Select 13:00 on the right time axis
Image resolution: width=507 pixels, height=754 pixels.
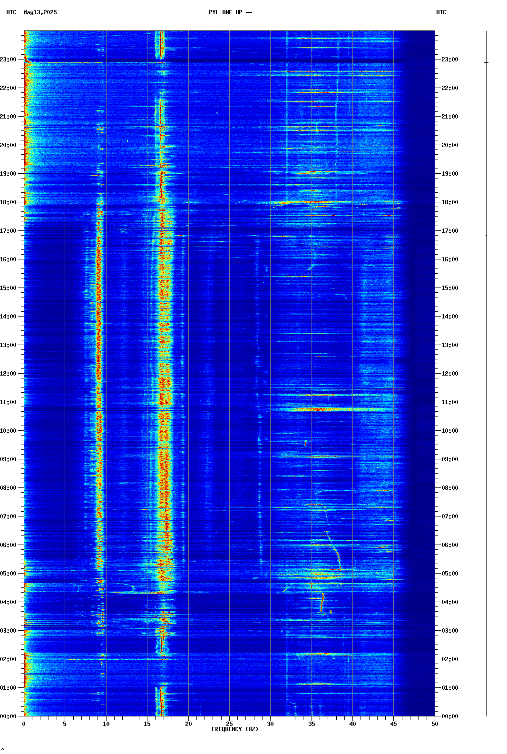(x=450, y=345)
